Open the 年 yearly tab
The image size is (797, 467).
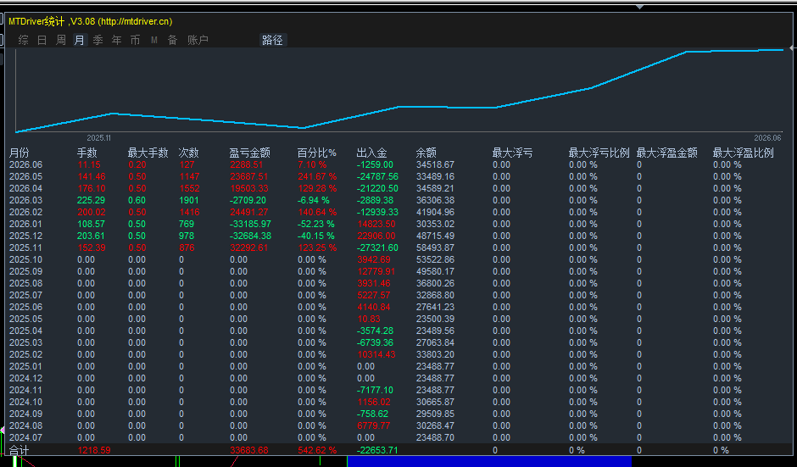pyautogui.click(x=117, y=40)
